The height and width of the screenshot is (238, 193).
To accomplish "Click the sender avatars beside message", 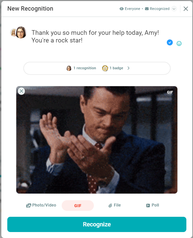I will click(x=19, y=32).
